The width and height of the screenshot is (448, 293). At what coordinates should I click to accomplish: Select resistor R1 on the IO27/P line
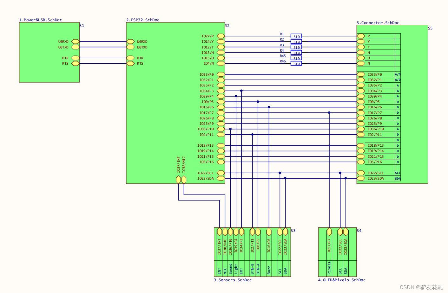click(x=296, y=36)
